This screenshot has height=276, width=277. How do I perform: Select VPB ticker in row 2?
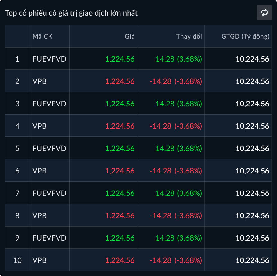pyautogui.click(x=40, y=81)
